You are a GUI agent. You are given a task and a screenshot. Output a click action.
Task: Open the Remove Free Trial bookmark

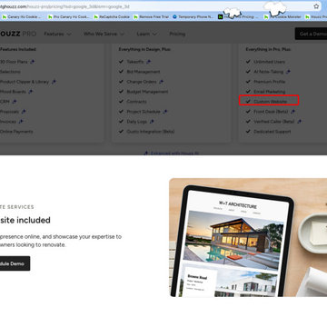tap(151, 17)
